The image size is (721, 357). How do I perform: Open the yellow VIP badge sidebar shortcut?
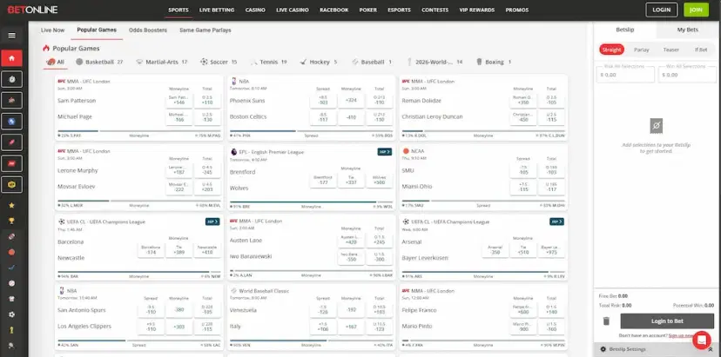pos(12,184)
